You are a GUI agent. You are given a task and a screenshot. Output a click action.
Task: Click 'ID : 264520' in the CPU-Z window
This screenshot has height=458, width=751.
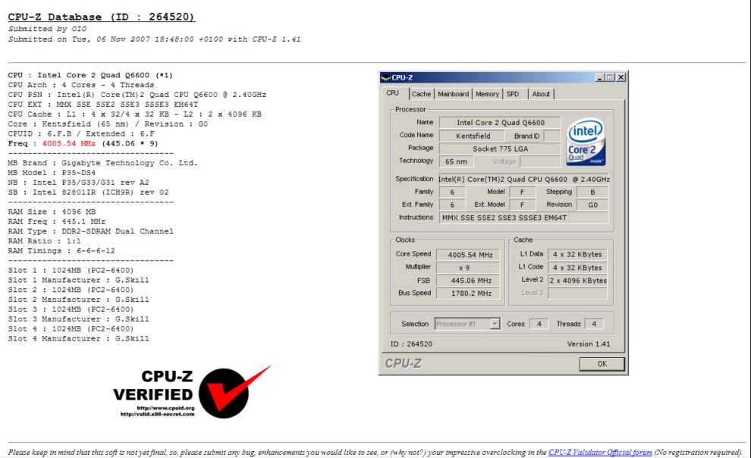411,344
